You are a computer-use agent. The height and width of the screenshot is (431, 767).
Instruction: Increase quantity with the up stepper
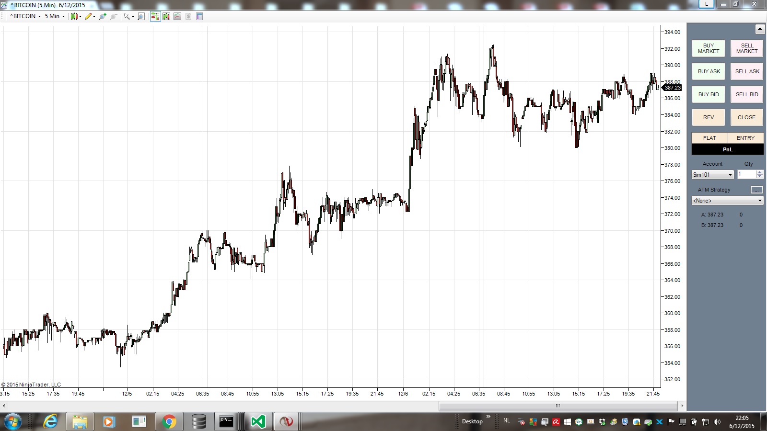tap(760, 172)
